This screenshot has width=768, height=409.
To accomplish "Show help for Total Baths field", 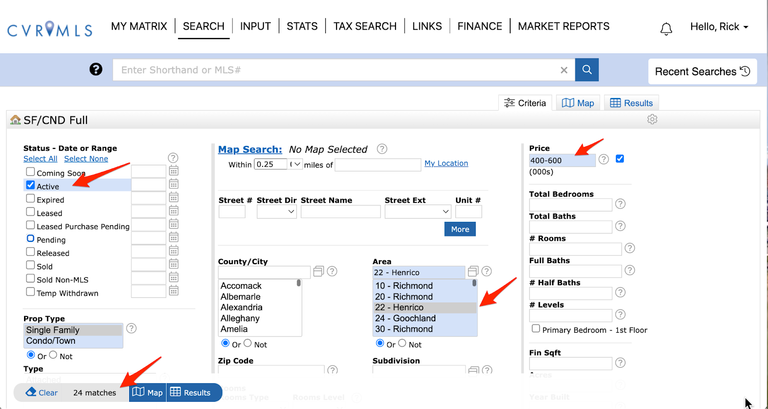I will click(621, 226).
